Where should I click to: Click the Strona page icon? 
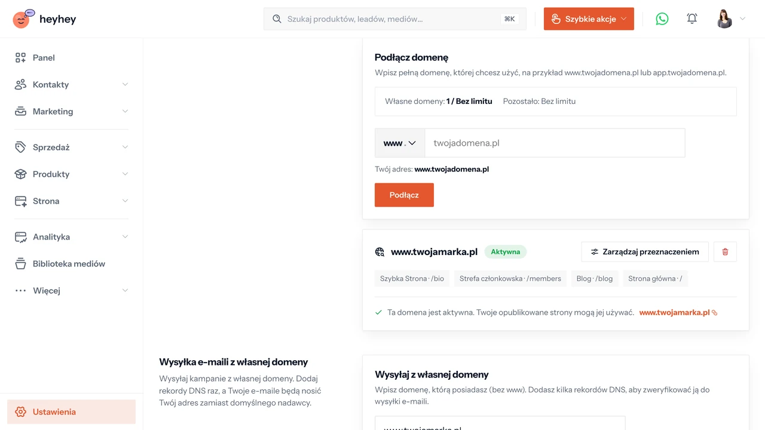21,201
